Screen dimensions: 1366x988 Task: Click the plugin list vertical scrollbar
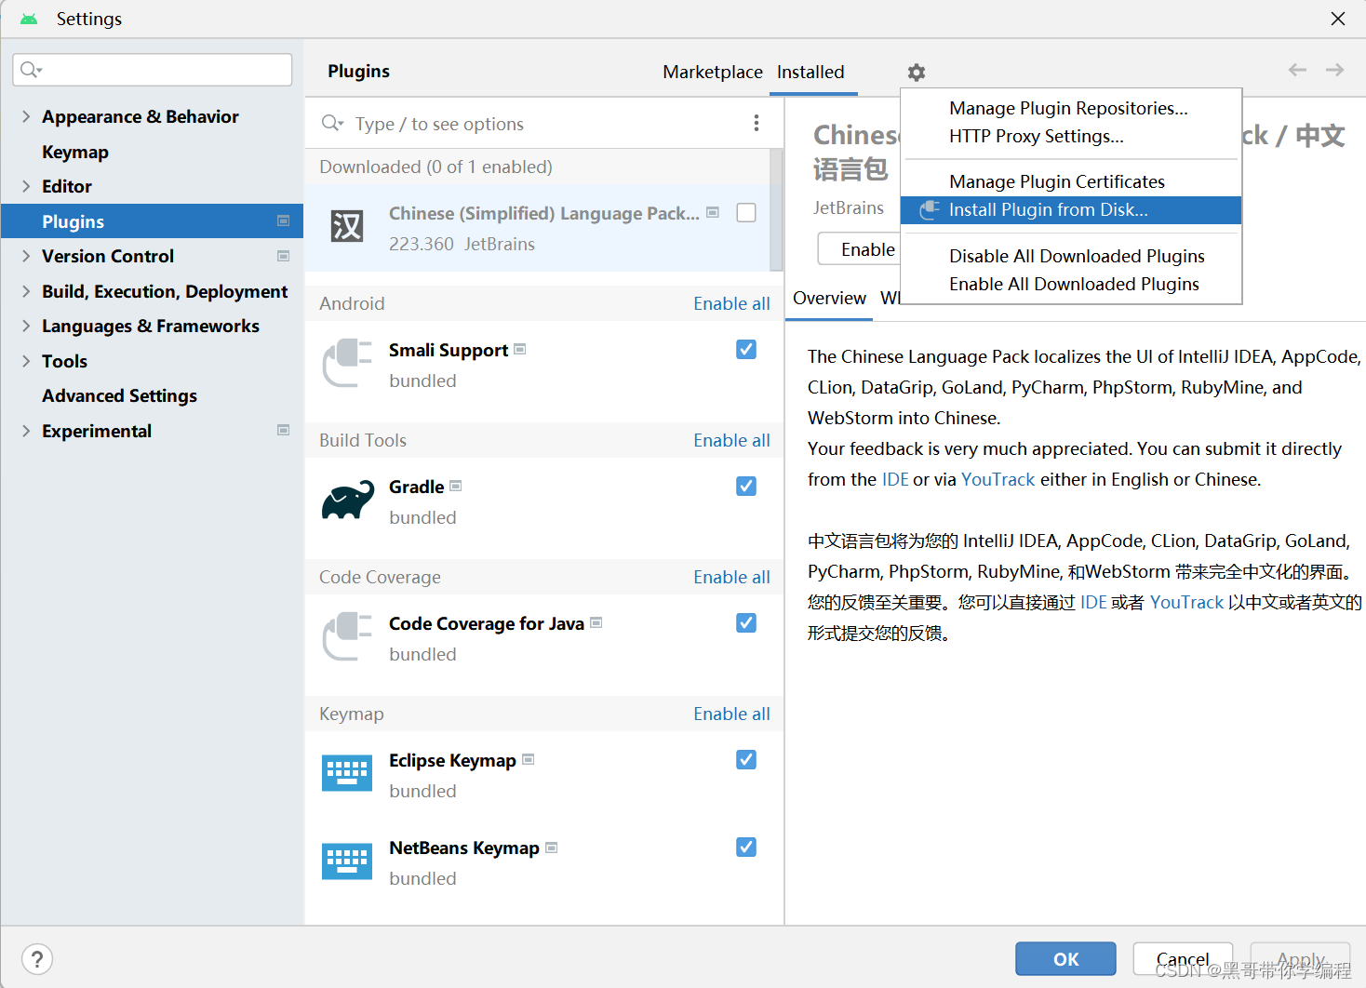click(x=776, y=209)
